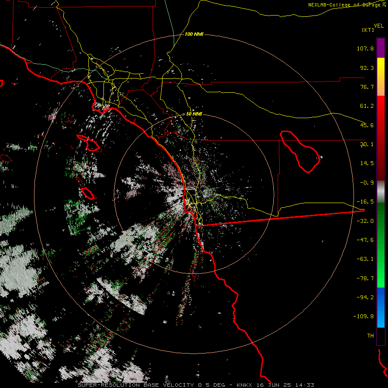The width and height of the screenshot is (388, 388).
Task: Pick the yellow-orange segment of the color bar
Action: 381,77
